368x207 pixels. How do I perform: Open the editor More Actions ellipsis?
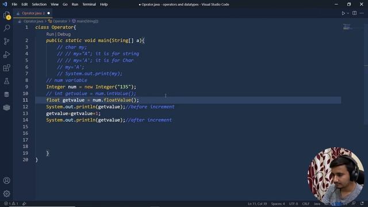[362, 13]
